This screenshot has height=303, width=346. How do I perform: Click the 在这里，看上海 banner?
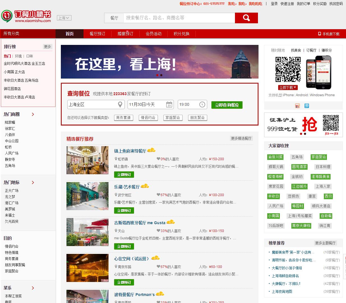pos(160,62)
